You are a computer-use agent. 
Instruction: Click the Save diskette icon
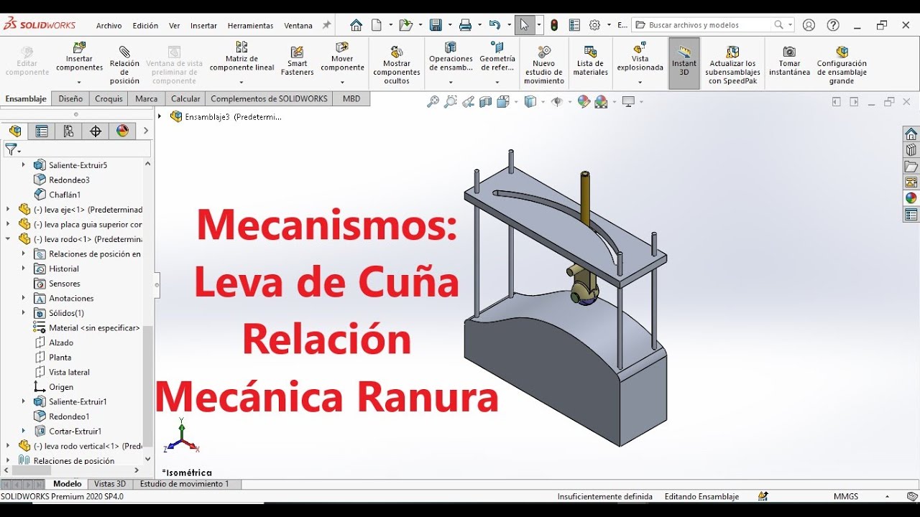(436, 25)
